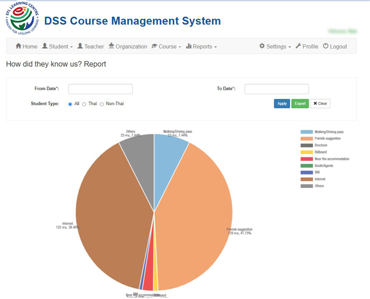Click the Home house icon
The width and height of the screenshot is (370, 299).
coord(19,46)
